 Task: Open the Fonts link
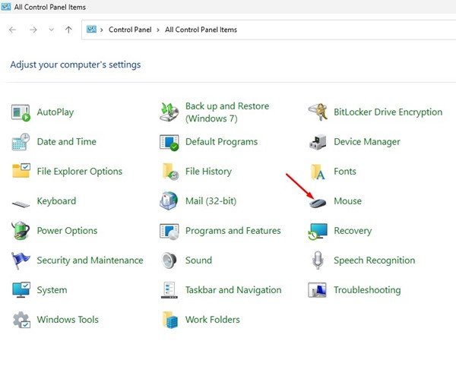345,172
